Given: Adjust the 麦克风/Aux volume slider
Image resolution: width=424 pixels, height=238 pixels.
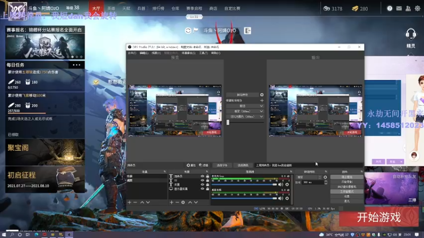Looking at the screenshot, I should click(244, 185).
